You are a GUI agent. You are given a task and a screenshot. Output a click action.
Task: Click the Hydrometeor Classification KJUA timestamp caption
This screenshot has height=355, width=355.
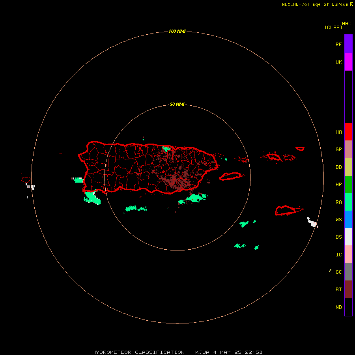click(x=177, y=352)
